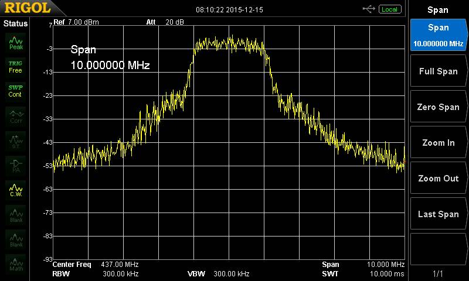Screen dimensions: 469x281
Task: Click the Peak detector status icon
Action: (x=16, y=43)
